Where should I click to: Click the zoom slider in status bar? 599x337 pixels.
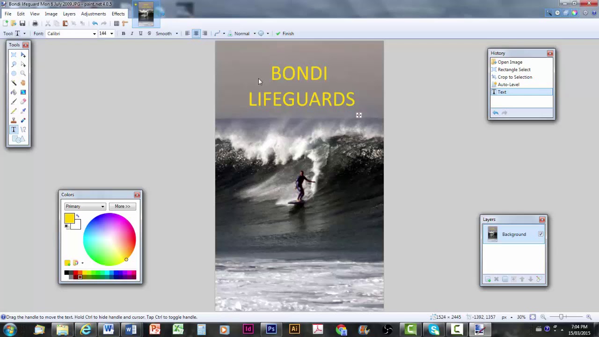[561, 317]
